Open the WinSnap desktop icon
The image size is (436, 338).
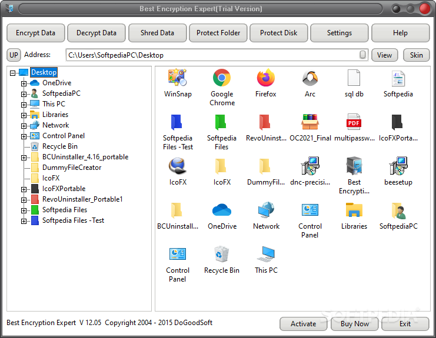pyautogui.click(x=178, y=78)
